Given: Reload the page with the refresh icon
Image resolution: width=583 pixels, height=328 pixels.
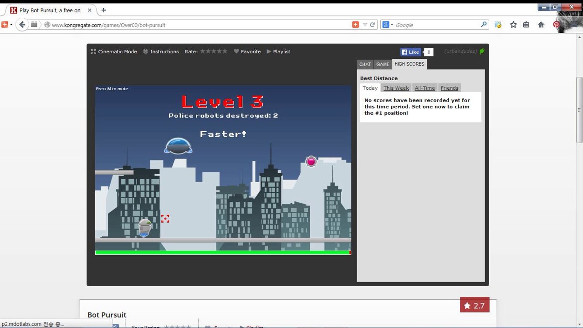Looking at the screenshot, I should (373, 25).
